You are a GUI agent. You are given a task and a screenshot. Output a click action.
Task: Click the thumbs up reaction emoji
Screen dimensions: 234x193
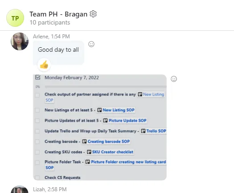(x=44, y=65)
